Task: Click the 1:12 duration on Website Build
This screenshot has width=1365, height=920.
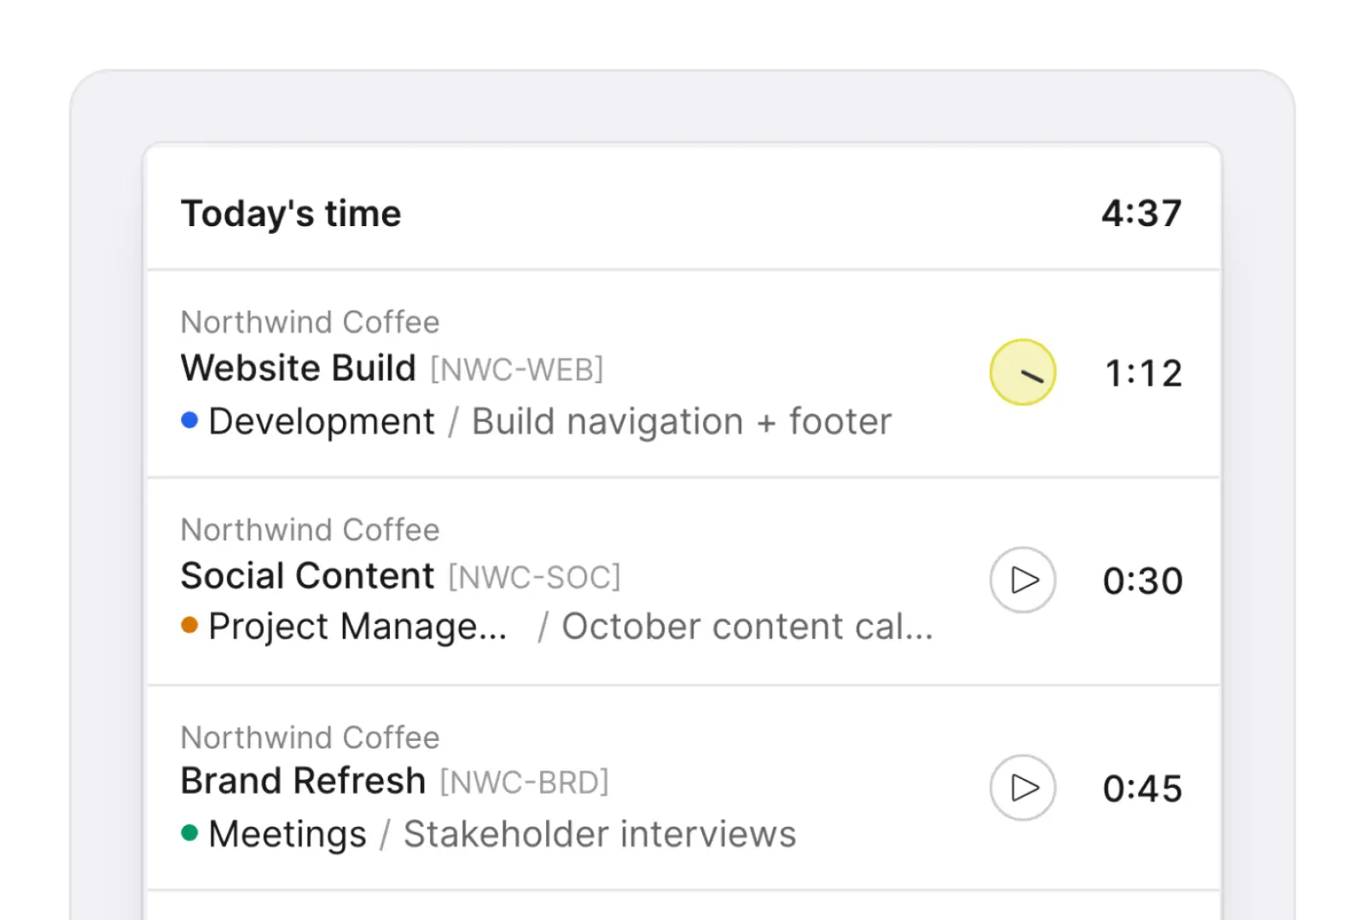Action: [x=1143, y=374]
